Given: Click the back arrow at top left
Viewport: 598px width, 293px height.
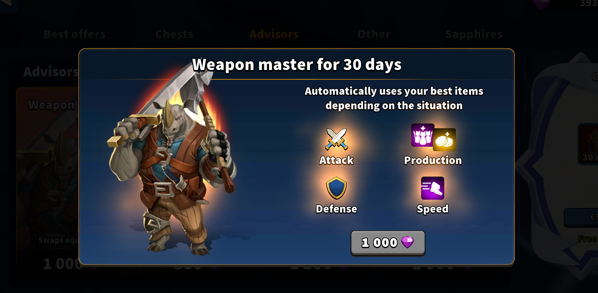Looking at the screenshot, I should [x=9, y=5].
